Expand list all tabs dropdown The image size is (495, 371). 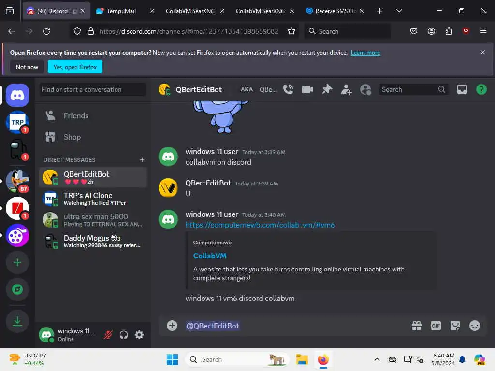[399, 11]
